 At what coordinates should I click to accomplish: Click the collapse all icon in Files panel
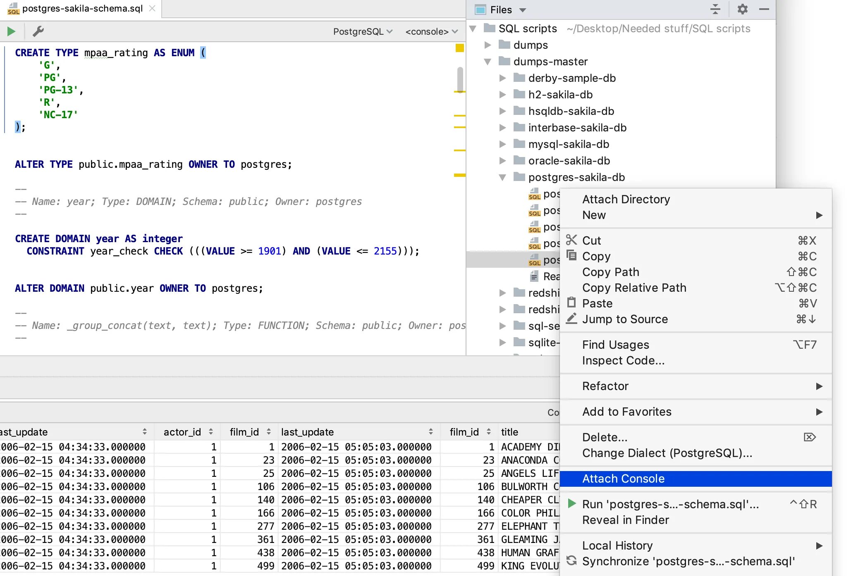click(x=715, y=9)
